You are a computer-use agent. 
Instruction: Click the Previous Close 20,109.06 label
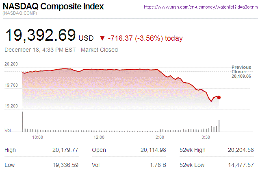[241, 71]
